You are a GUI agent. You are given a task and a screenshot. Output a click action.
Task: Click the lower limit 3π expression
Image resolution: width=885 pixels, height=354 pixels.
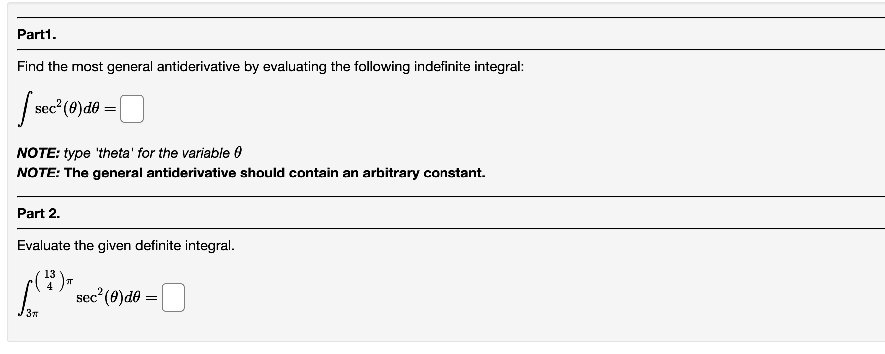(x=33, y=313)
